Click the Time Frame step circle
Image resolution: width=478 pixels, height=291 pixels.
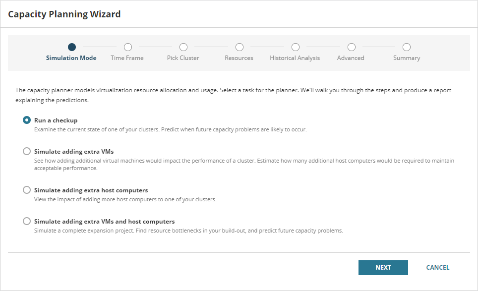tap(127, 46)
